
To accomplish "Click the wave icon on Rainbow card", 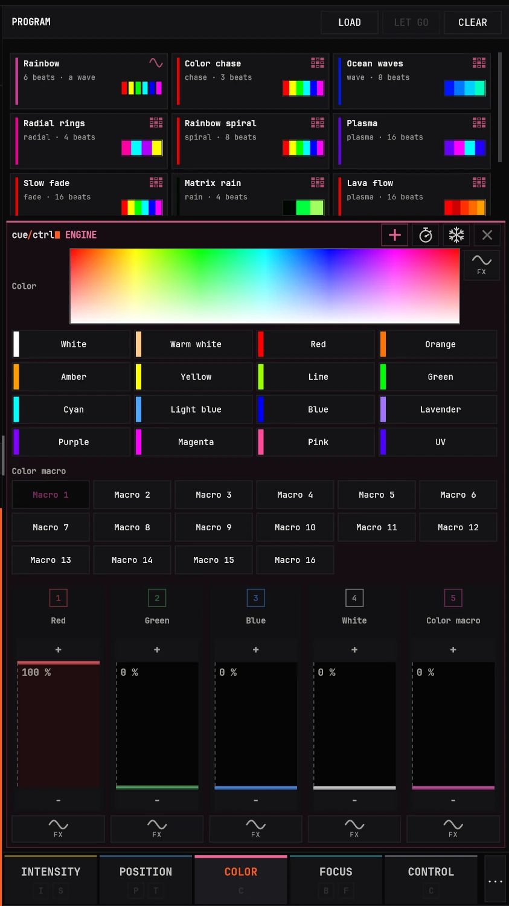I will pos(156,63).
